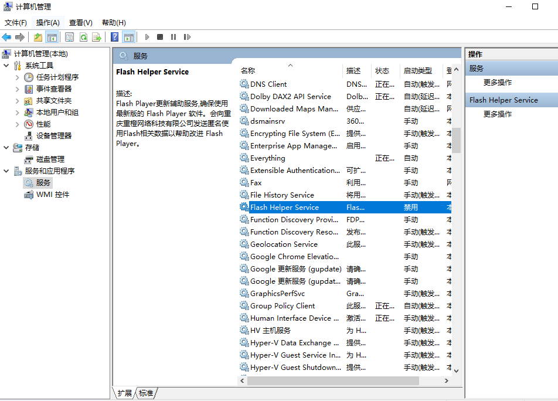Screen dimensions: 558x401
Task: Select the Downloaded Maps Manager service
Action: click(345, 109)
